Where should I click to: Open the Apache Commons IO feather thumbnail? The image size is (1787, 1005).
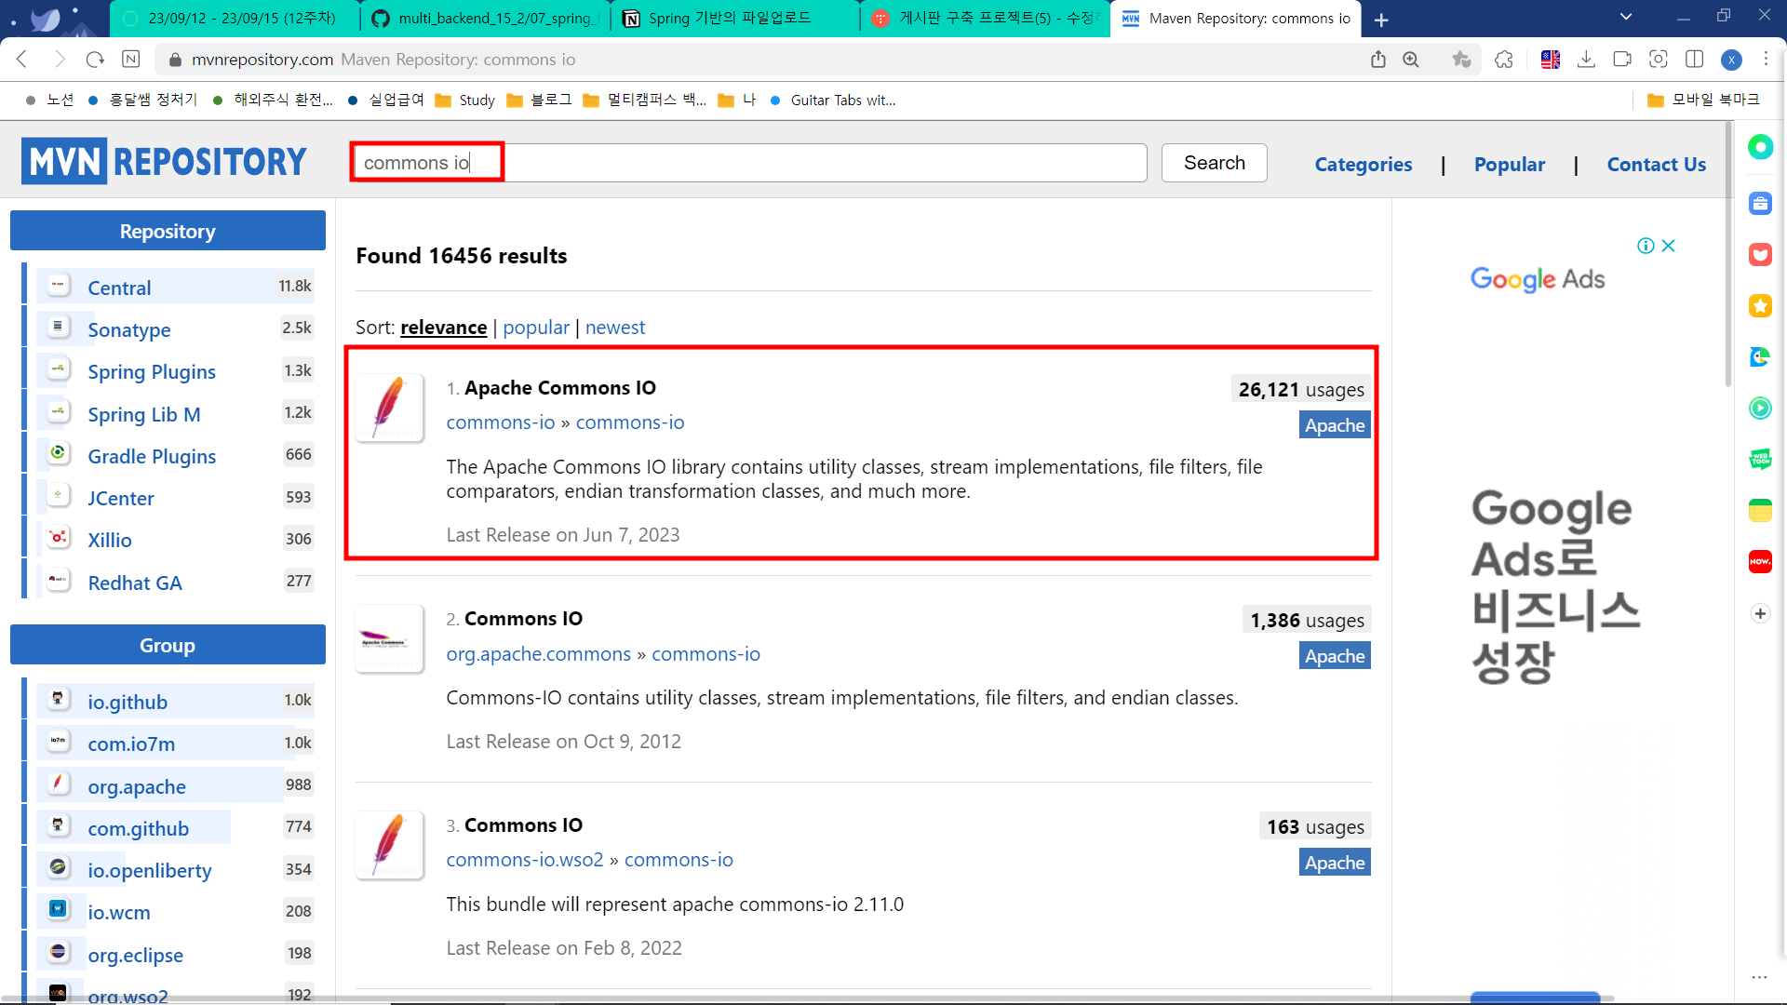click(390, 408)
